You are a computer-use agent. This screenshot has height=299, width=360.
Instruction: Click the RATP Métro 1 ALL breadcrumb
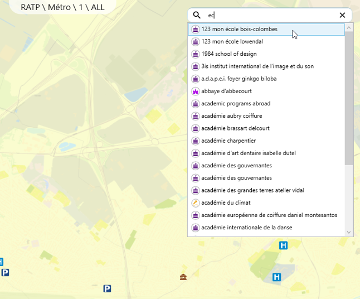pos(62,7)
